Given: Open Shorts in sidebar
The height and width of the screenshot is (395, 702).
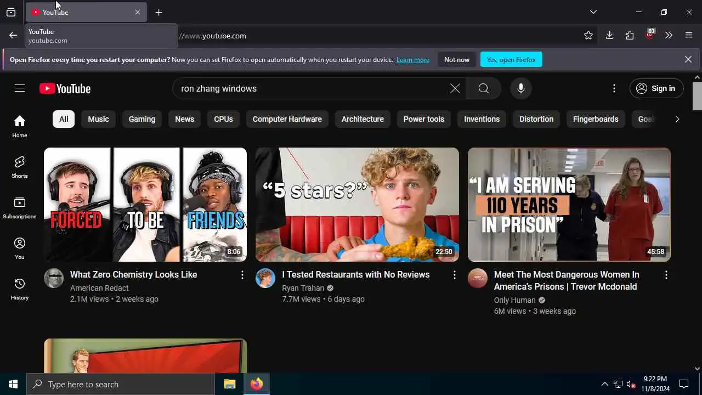Looking at the screenshot, I should click(20, 167).
